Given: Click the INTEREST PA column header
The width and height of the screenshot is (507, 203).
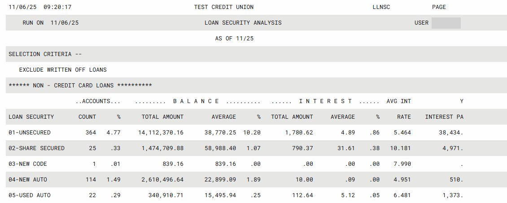Looking at the screenshot, I should tap(444, 117).
